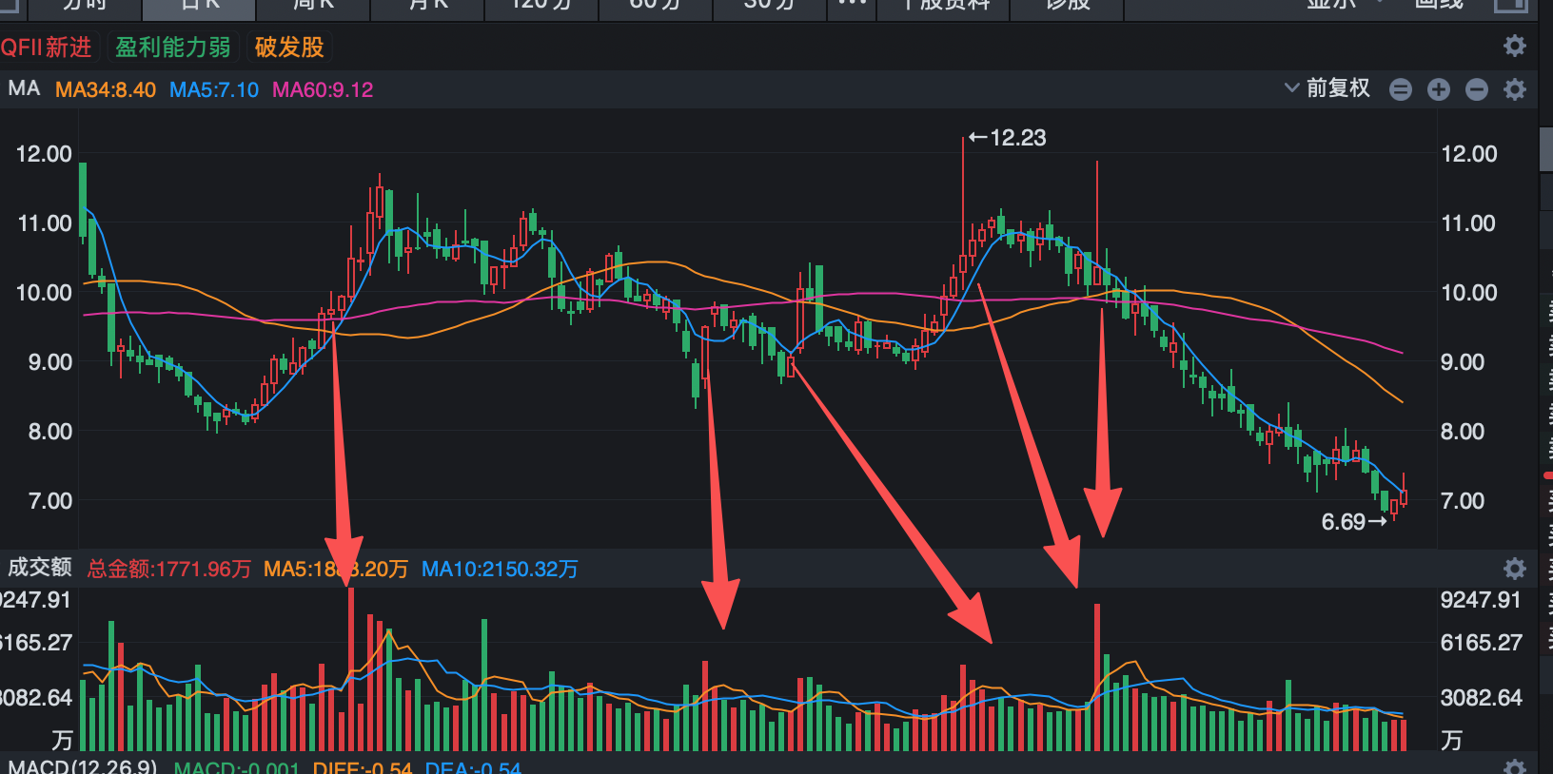This screenshot has height=774, width=1553.
Task: Click the MA60:9.12 indicator value
Action: pyautogui.click(x=323, y=89)
